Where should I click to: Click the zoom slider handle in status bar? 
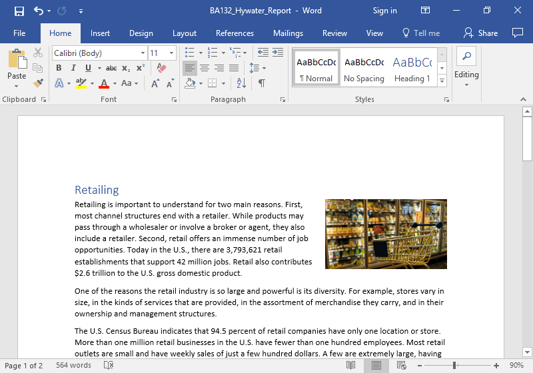point(454,366)
